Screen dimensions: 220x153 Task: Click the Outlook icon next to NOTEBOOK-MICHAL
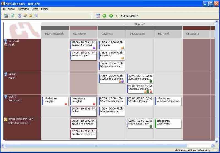(5, 119)
